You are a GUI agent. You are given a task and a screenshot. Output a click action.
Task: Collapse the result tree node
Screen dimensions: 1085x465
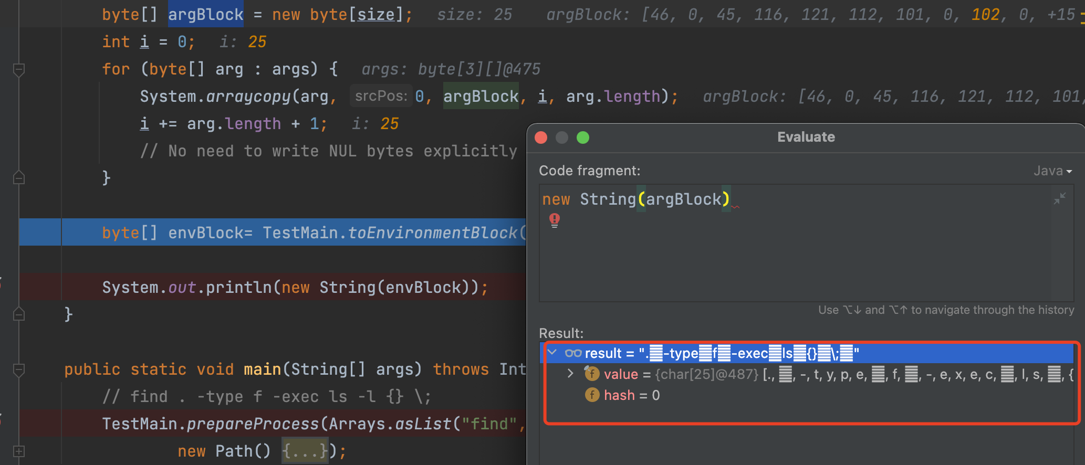tap(552, 352)
